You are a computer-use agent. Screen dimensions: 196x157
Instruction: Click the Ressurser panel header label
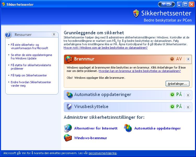[23, 35]
